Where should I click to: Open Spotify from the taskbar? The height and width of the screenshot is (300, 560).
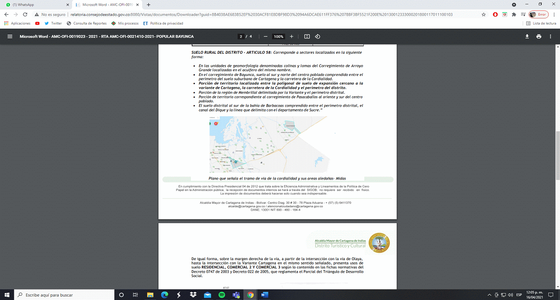tap(222, 295)
